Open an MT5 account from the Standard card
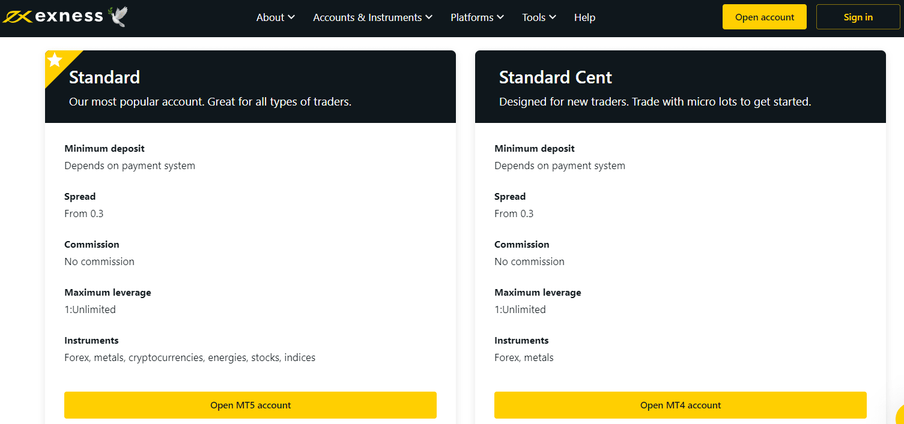904x424 pixels. pyautogui.click(x=250, y=405)
